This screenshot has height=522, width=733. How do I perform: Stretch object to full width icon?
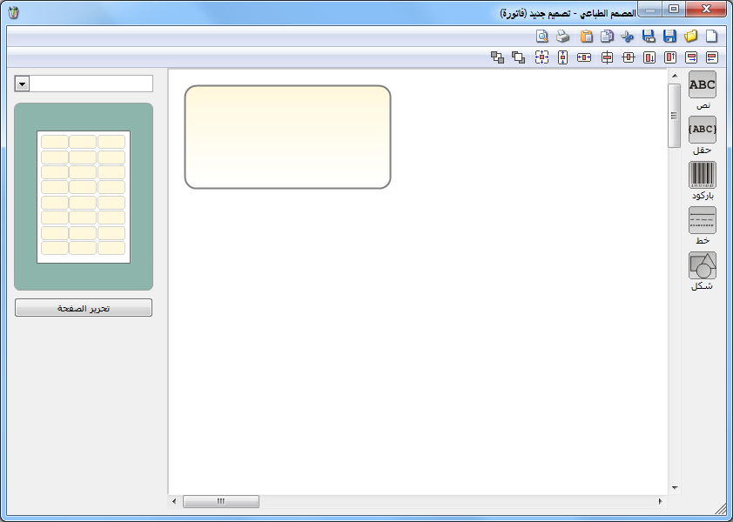(x=584, y=57)
